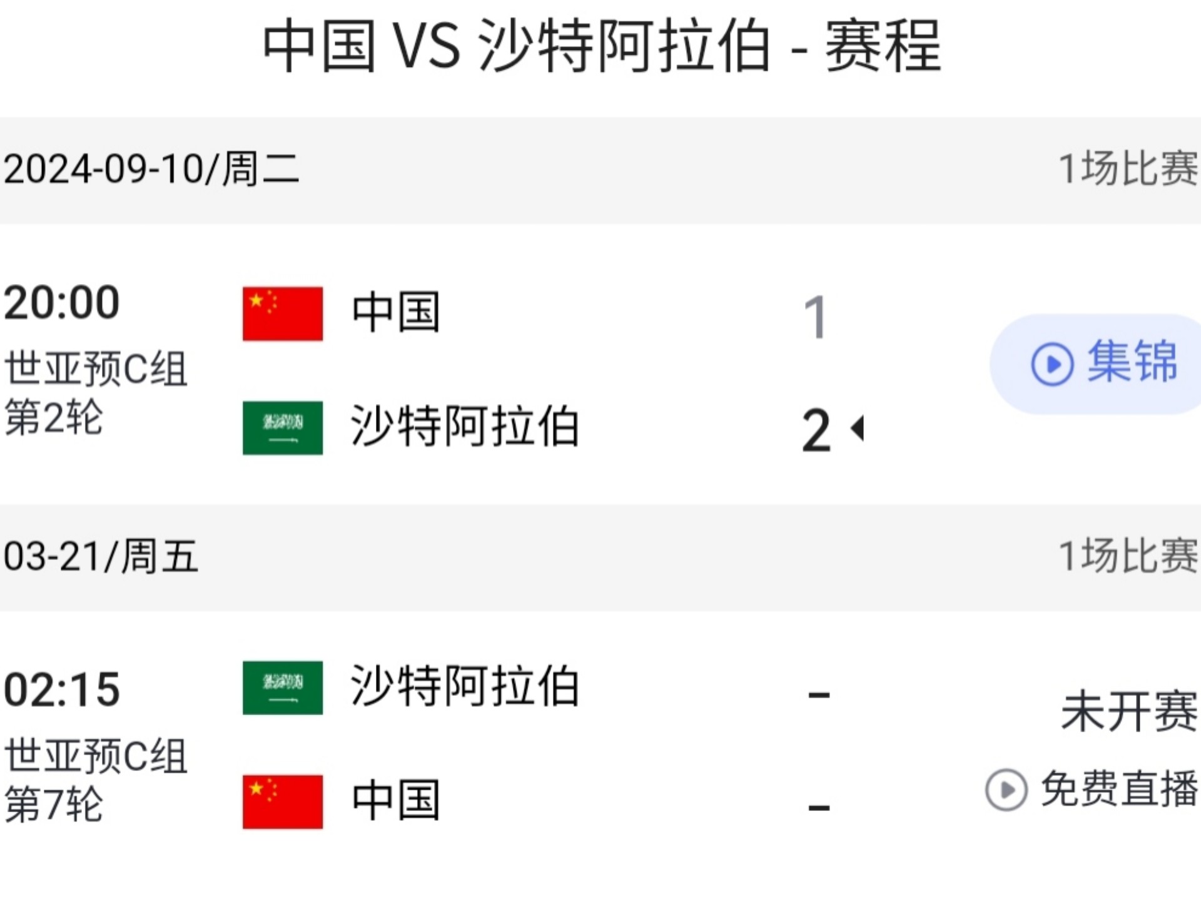Image resolution: width=1201 pixels, height=901 pixels.
Task: Click the play icon beside 免费直播
Action: click(x=1006, y=790)
